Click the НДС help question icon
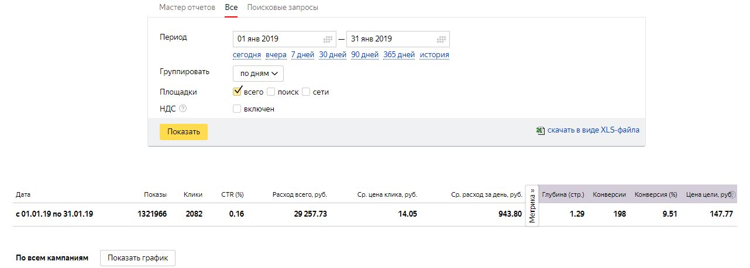 (183, 109)
